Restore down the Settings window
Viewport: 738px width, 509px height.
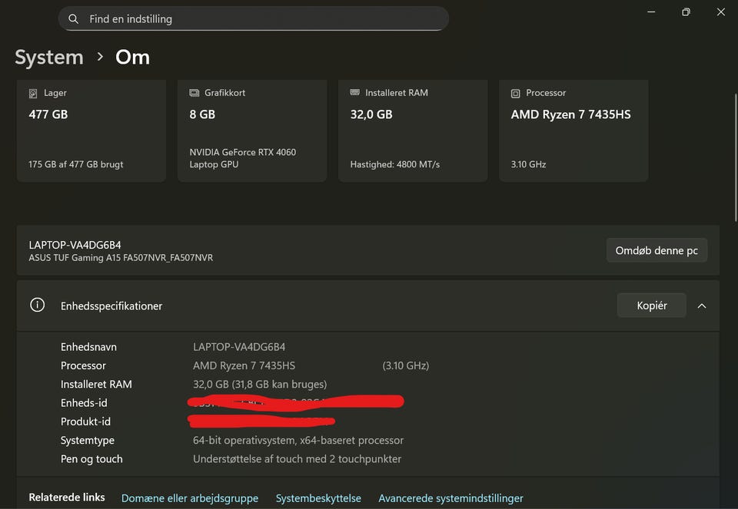coord(686,12)
